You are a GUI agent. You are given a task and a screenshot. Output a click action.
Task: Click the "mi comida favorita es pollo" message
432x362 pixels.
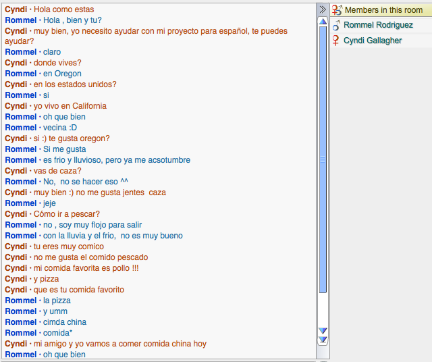coord(86,268)
